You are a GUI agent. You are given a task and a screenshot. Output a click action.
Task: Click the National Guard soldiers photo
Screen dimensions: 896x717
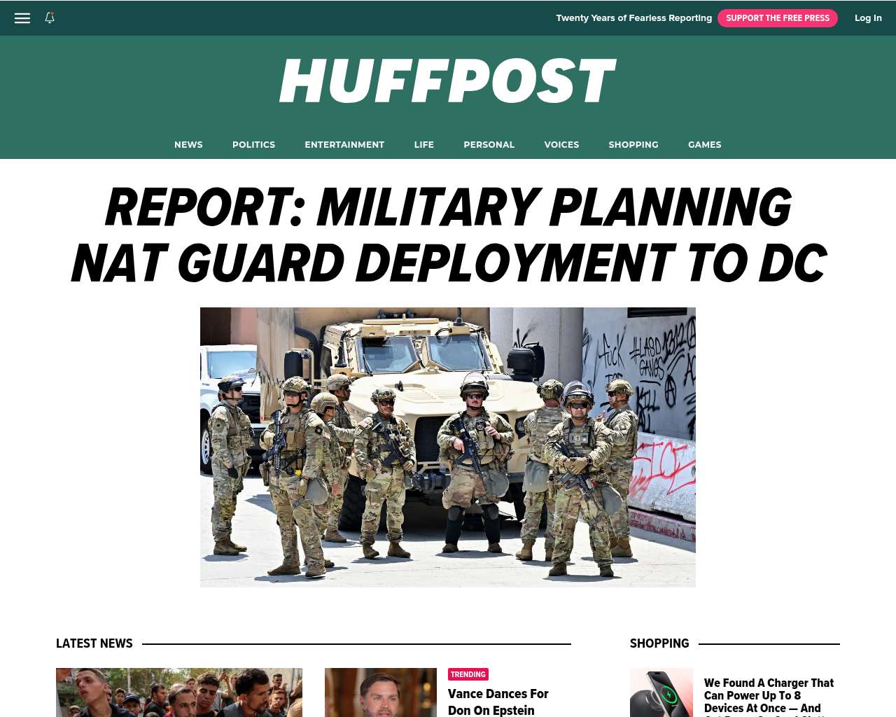[448, 447]
